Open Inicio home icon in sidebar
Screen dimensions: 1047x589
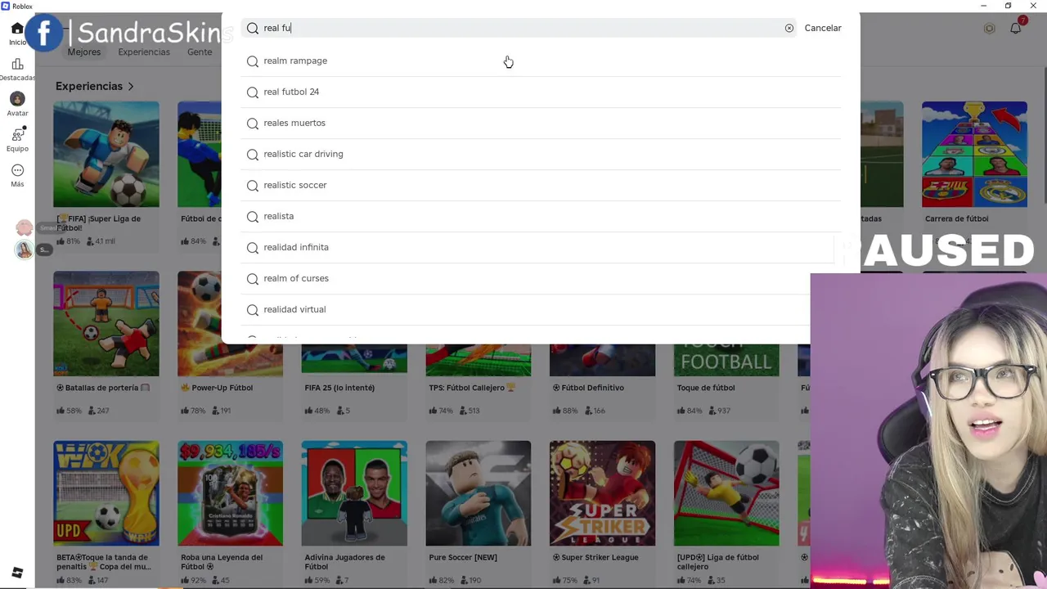17,29
